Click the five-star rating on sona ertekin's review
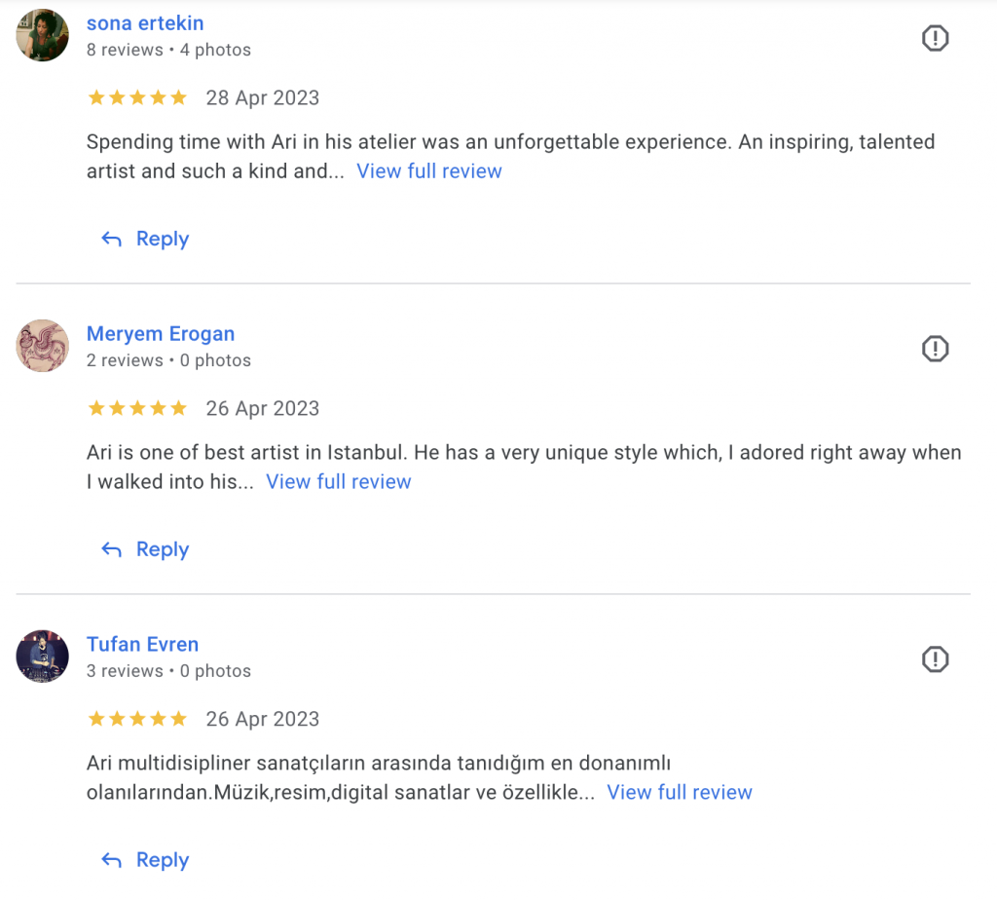The width and height of the screenshot is (997, 901). [x=137, y=98]
